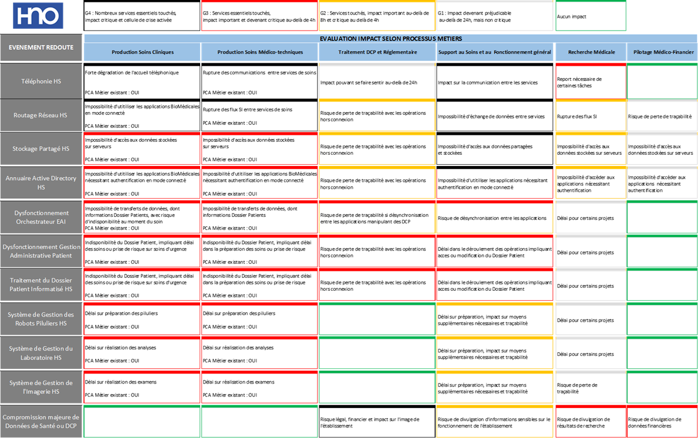Click the Production Soins Médico-techniques column header
This screenshot has height=438, width=698.
(260, 52)
